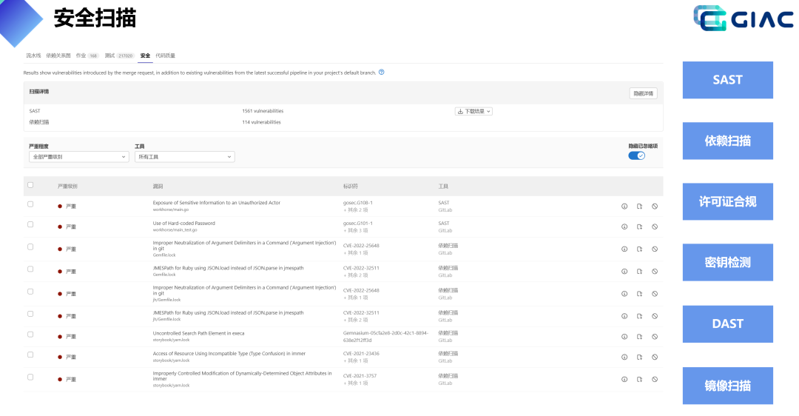The image size is (799, 416).
Task: Open the 工具 所有工具 dropdown
Action: (x=184, y=157)
